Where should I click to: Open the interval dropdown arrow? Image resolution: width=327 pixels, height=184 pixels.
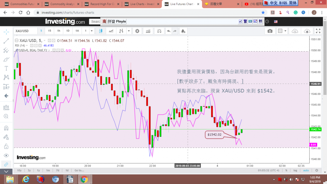(92, 31)
